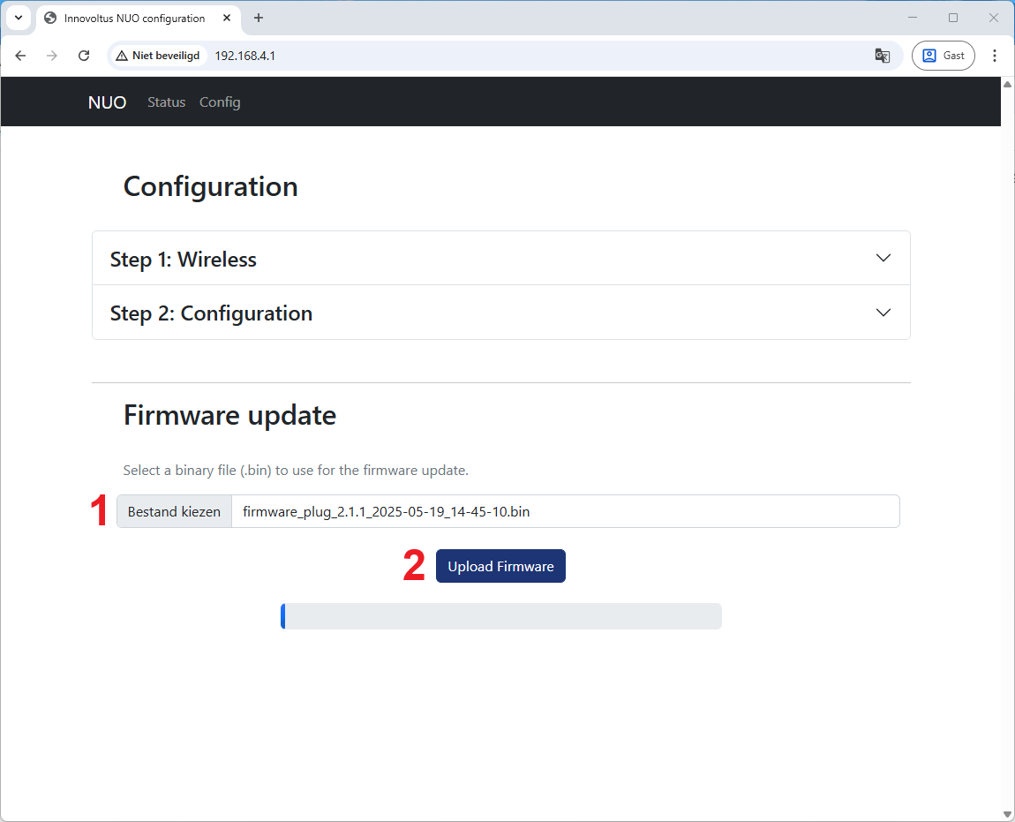Click the Gast profile button
This screenshot has height=822, width=1015.
[944, 56]
